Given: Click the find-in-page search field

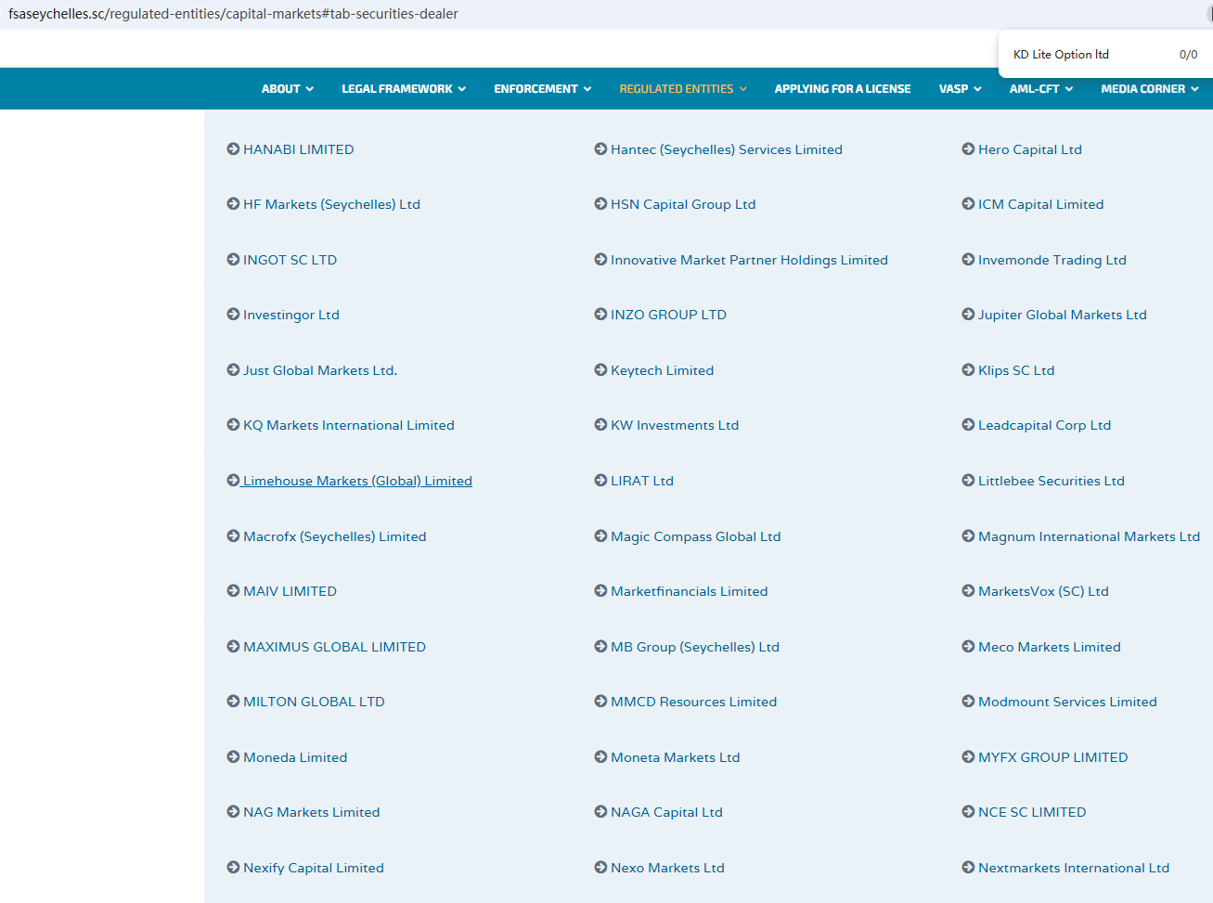Looking at the screenshot, I should point(1086,55).
